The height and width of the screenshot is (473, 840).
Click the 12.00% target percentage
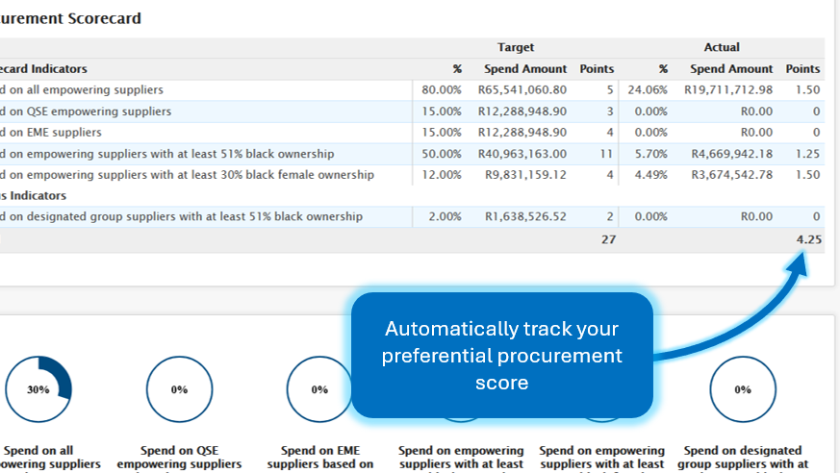pyautogui.click(x=442, y=175)
